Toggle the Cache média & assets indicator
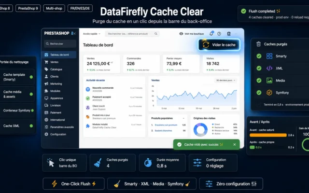Image resolution: width=309 pixels, height=193 pixels. point(31,94)
